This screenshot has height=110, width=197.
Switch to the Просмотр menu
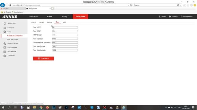pos(34,16)
